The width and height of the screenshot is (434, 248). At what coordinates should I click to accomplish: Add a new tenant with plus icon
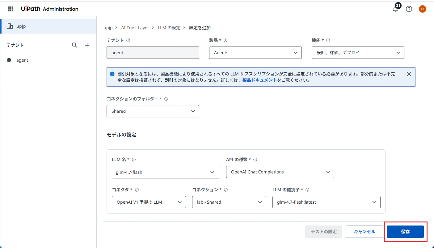(87, 45)
